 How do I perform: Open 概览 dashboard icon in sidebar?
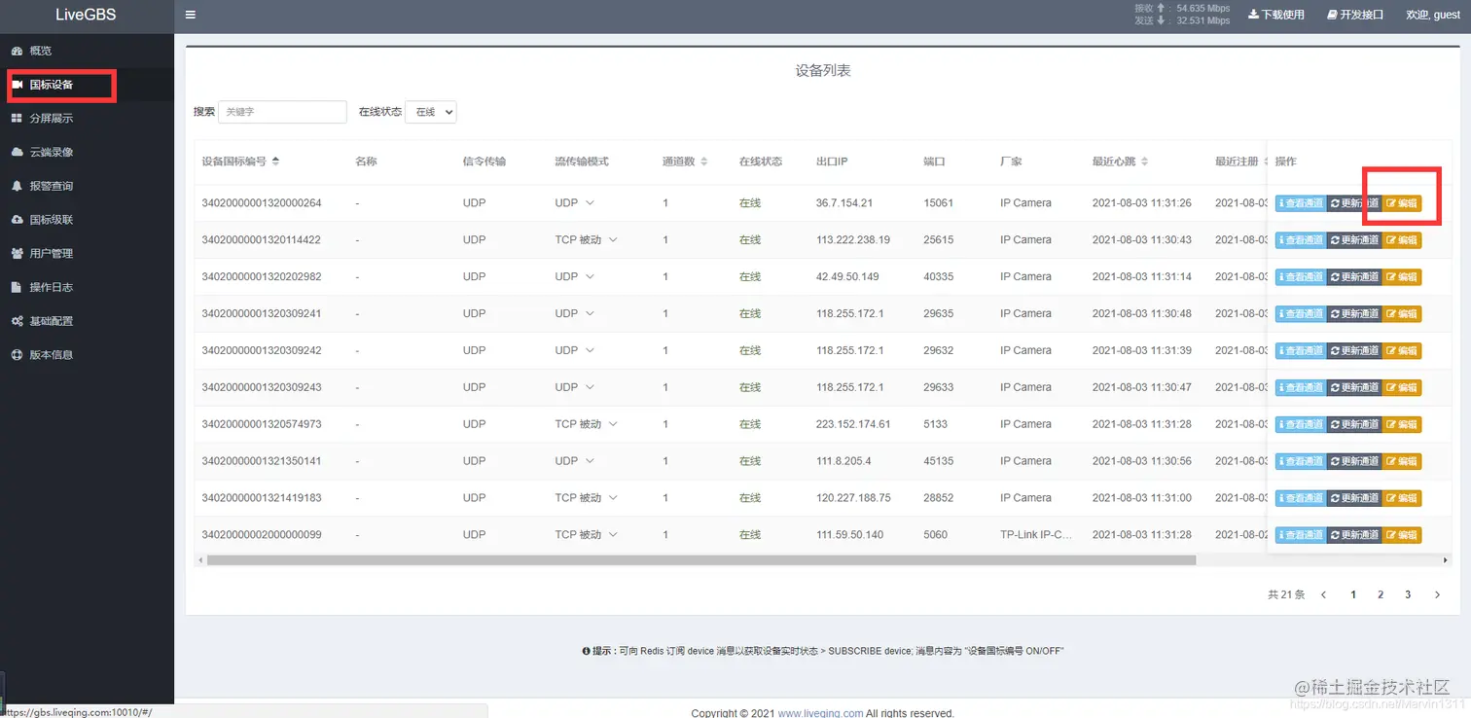tap(17, 51)
